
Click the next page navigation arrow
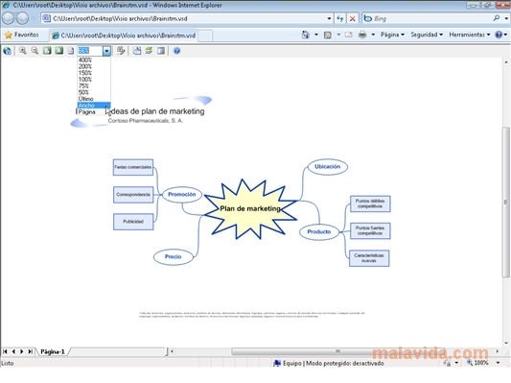pyautogui.click(x=21, y=351)
